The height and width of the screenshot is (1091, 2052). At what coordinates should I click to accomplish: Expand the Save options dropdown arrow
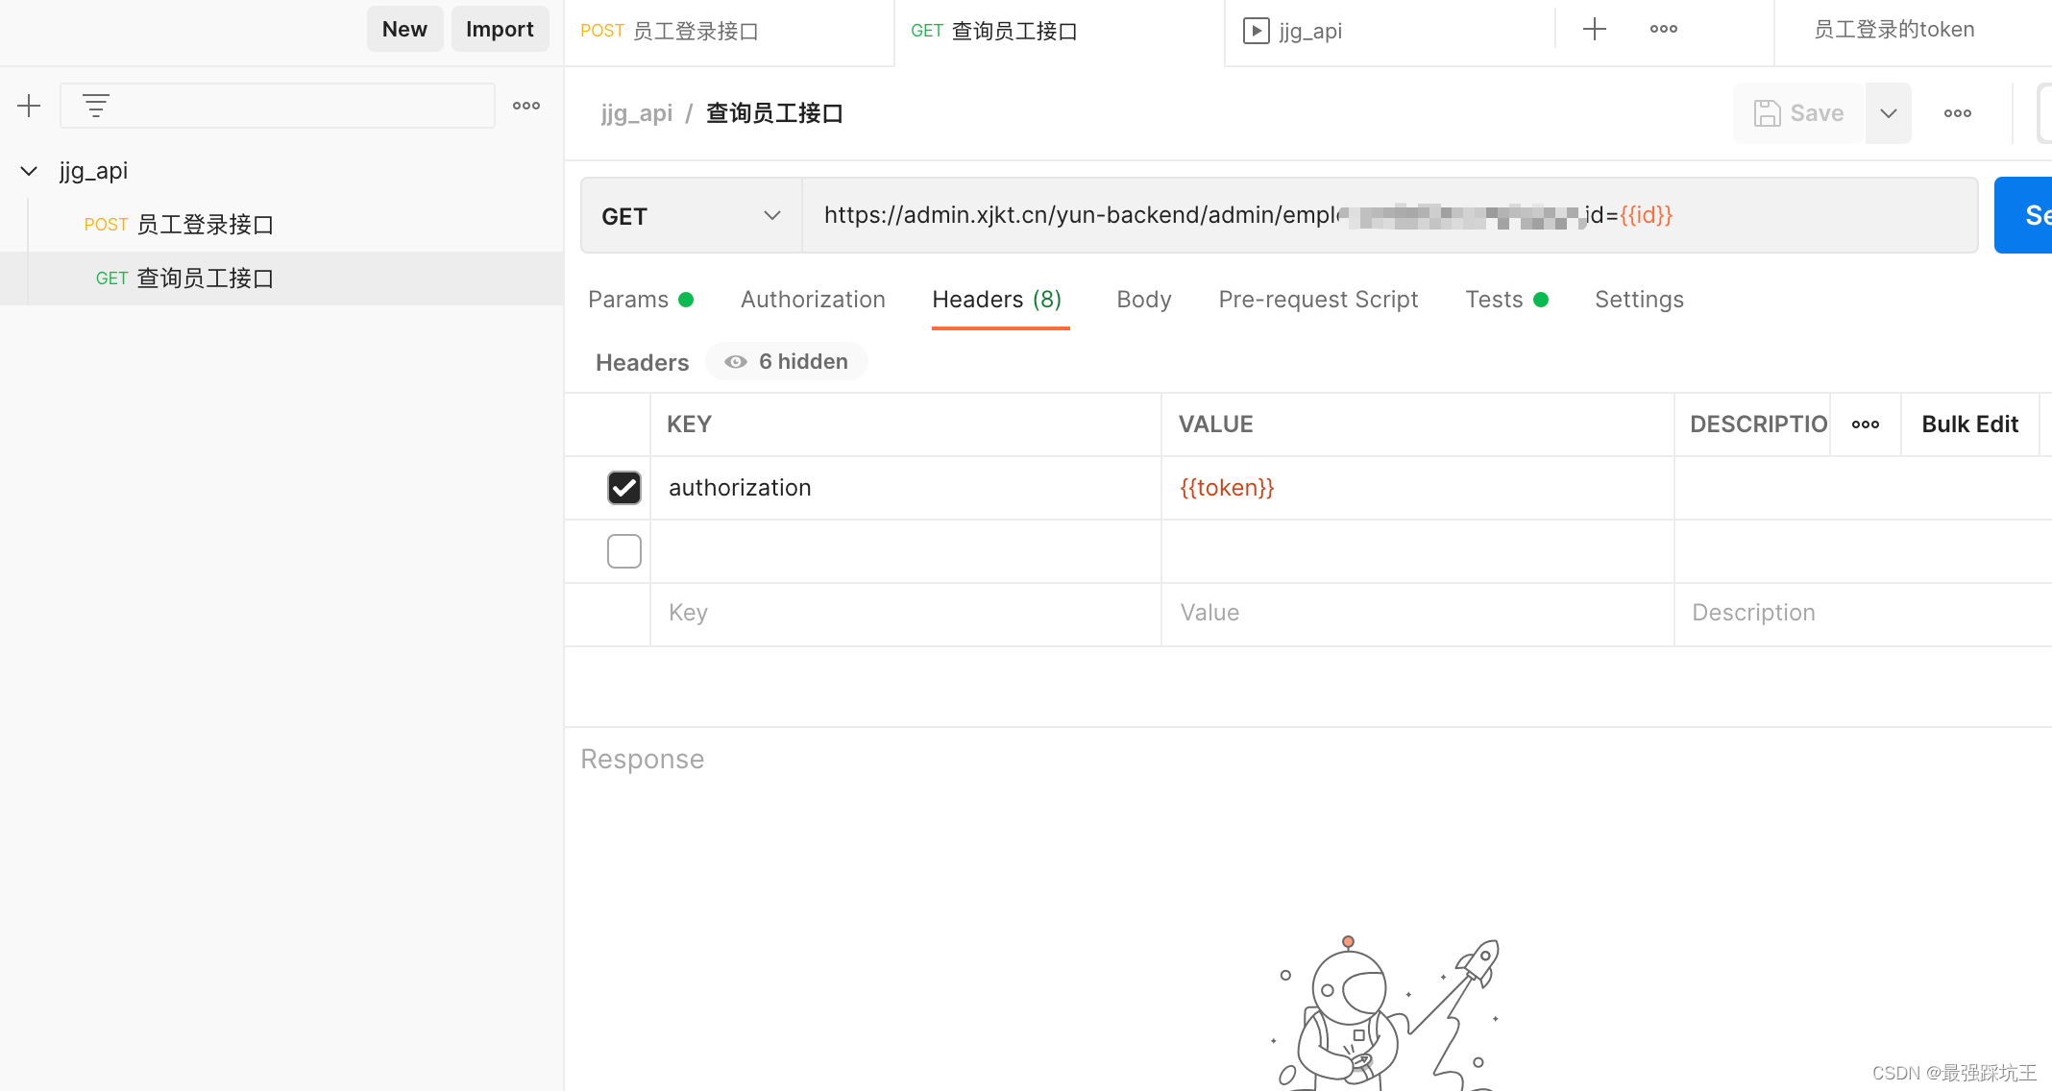pos(1888,113)
